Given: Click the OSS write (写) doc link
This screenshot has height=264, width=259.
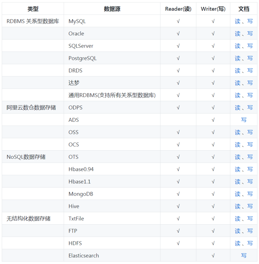Looking at the screenshot, I should (250, 132).
